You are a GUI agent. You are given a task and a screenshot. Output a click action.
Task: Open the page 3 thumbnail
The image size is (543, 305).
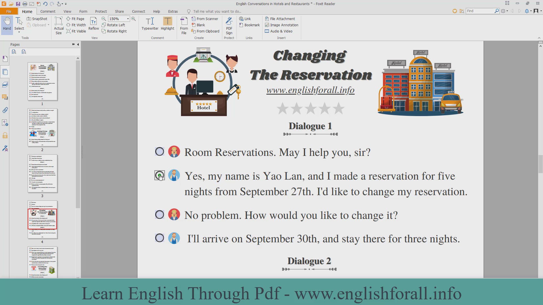click(x=42, y=174)
